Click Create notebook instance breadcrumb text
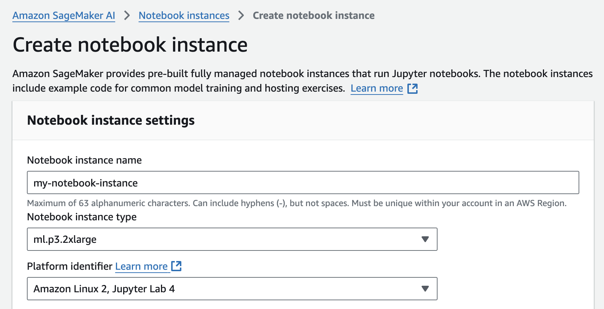The image size is (604, 309). point(314,16)
